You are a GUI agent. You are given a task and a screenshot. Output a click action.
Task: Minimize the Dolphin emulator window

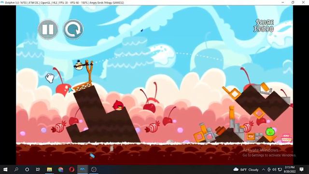tap(283, 2)
